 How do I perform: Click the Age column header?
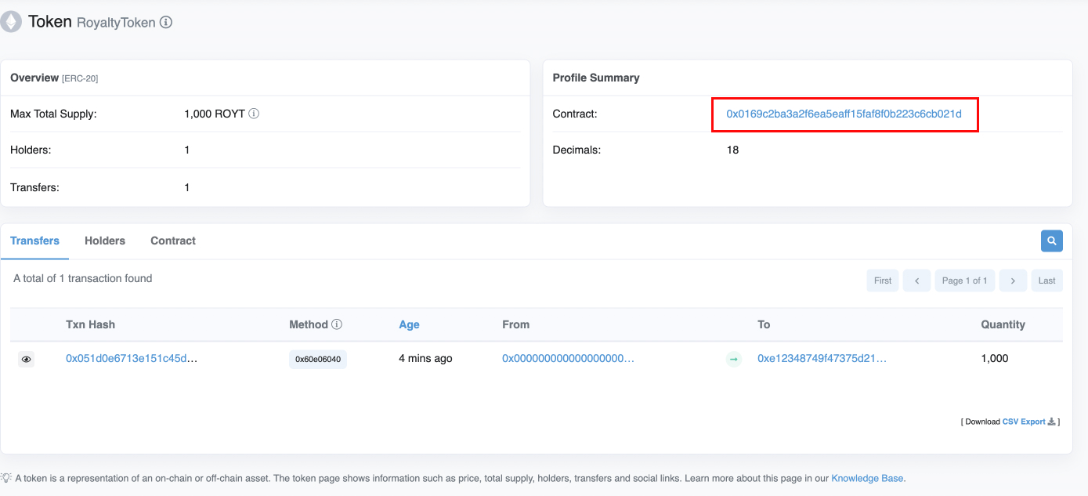pos(409,324)
